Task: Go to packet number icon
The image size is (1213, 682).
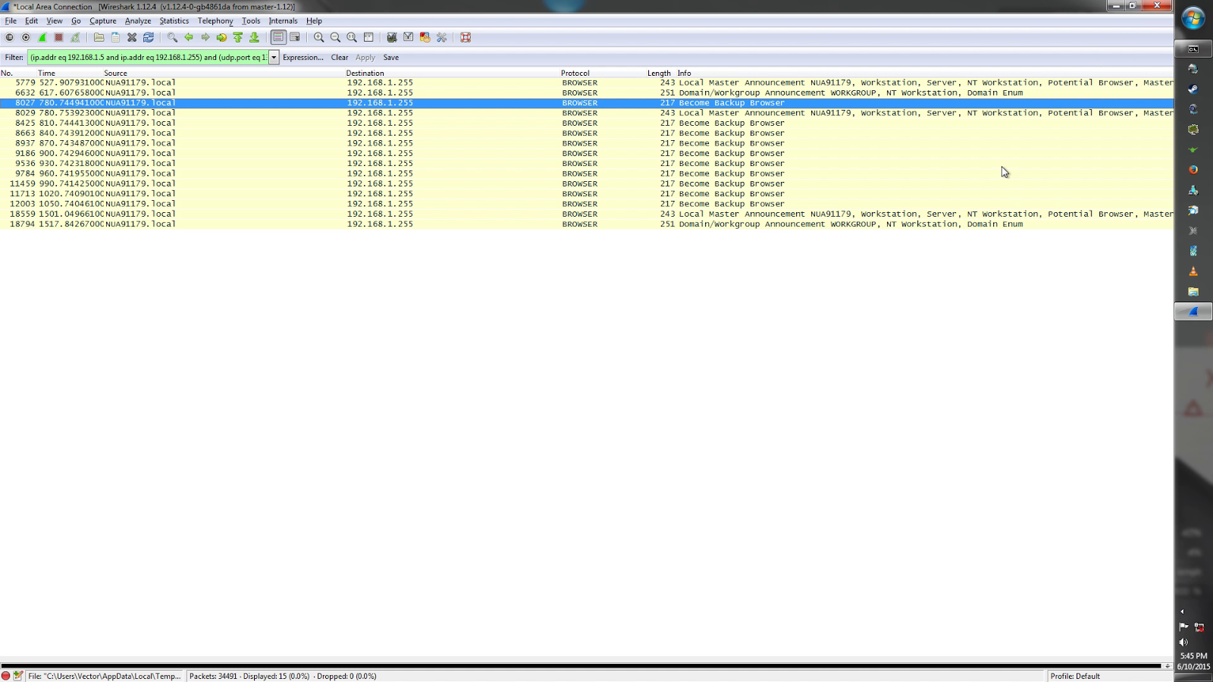Action: coord(221,37)
